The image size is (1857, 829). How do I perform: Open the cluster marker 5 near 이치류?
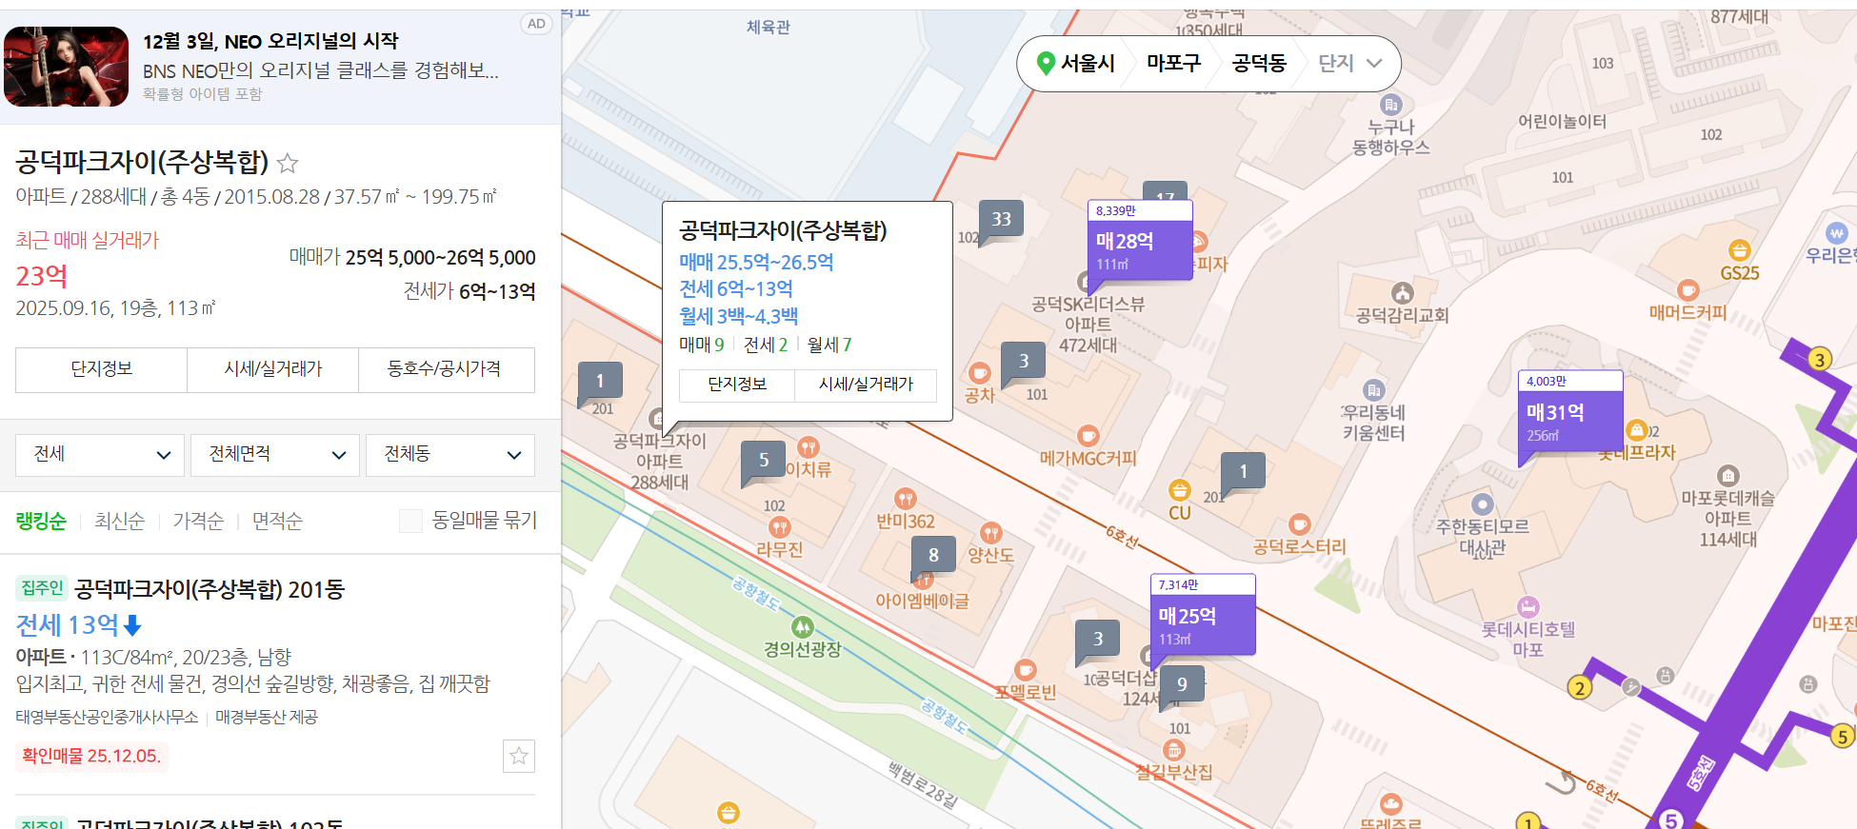(x=764, y=460)
